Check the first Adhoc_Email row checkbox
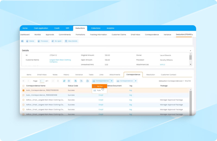 23,100
